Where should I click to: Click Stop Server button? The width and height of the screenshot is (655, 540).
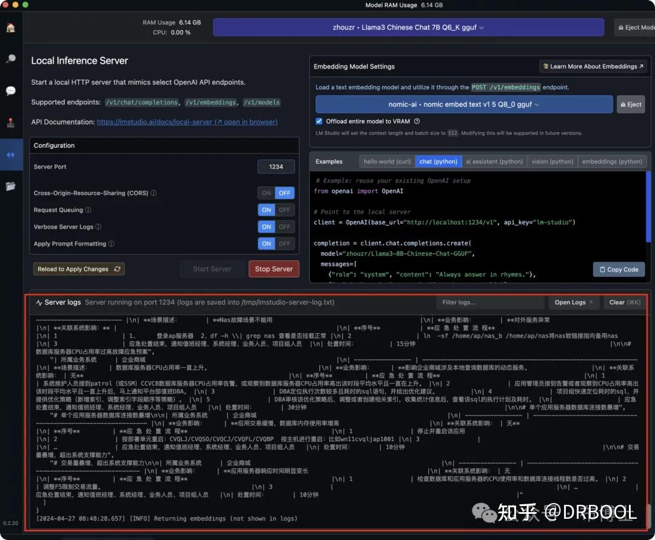pos(274,268)
